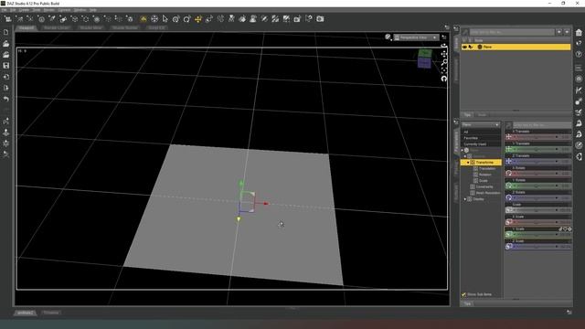
Task: Click the gear icon on Y Scale slider
Action: pos(569,229)
